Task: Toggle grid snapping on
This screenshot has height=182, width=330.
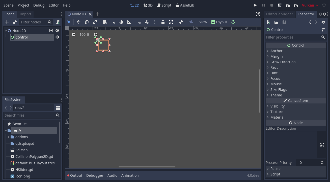Action: tap(147, 22)
